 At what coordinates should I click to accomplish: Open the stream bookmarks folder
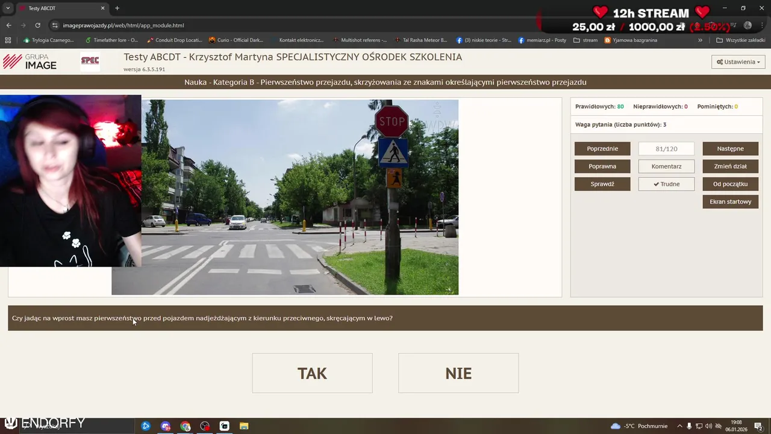coord(585,40)
